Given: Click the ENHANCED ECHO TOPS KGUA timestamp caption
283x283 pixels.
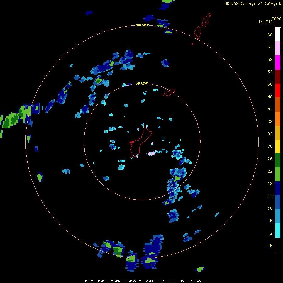Looking at the screenshot, I should [143, 281].
